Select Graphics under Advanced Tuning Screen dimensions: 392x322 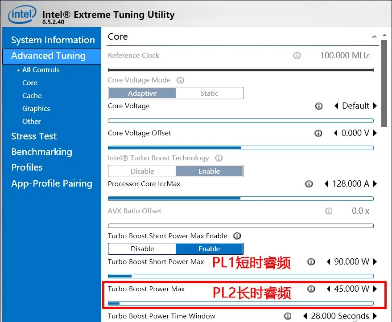(x=36, y=109)
